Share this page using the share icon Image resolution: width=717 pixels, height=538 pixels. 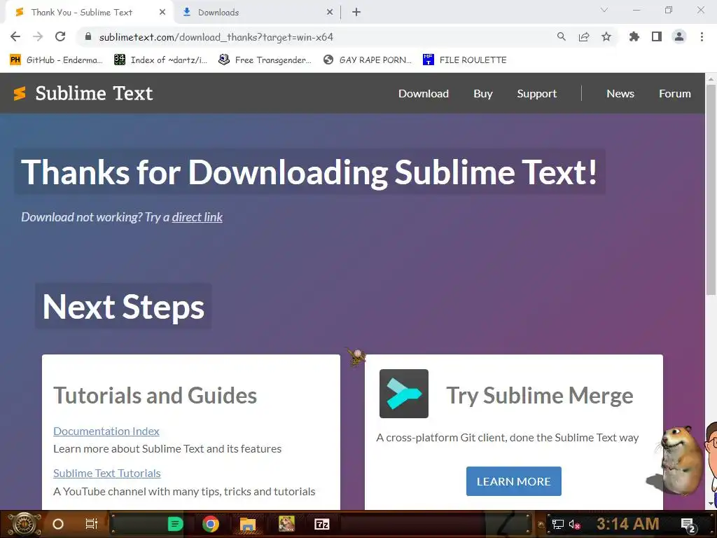(x=584, y=36)
